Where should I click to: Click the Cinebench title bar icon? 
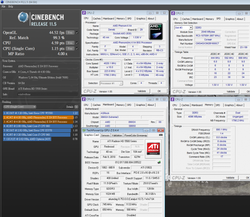click(2, 2)
